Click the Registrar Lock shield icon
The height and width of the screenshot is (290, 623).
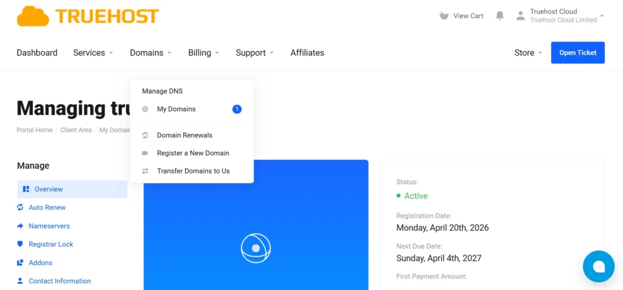[x=20, y=244]
